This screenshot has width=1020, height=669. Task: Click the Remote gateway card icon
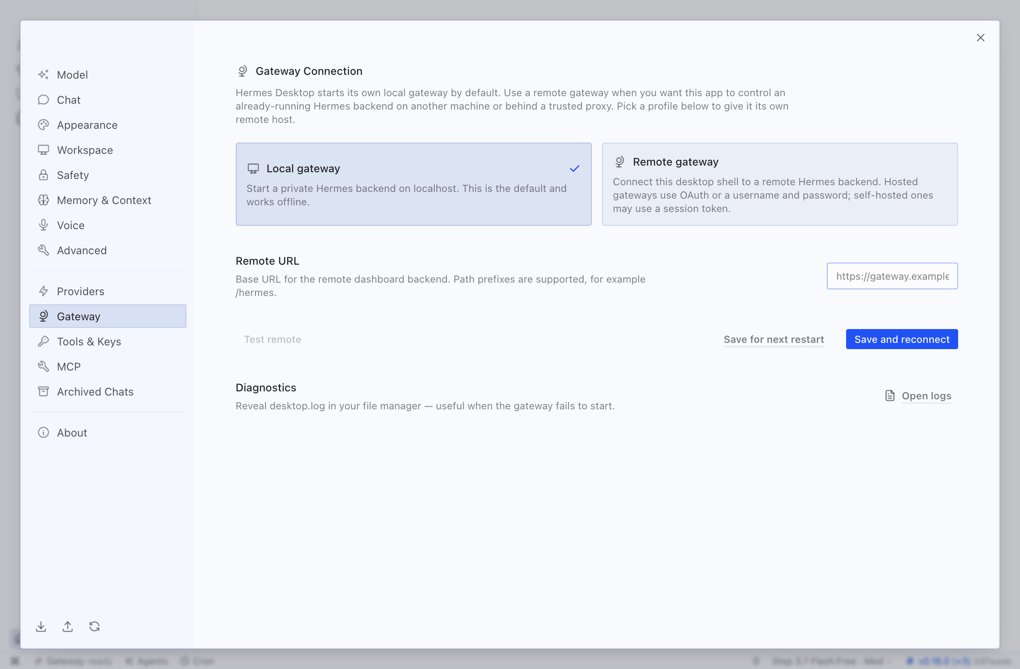pyautogui.click(x=620, y=162)
